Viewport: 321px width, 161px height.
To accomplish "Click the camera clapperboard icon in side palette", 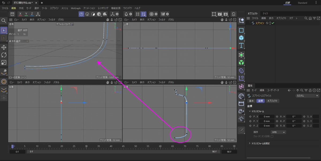I will click(x=241, y=104).
